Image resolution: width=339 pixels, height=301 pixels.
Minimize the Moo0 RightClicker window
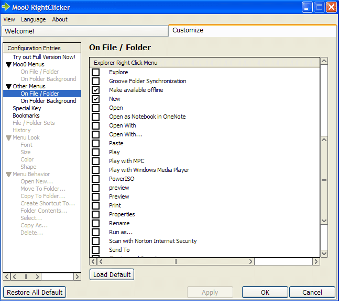pos(307,7)
